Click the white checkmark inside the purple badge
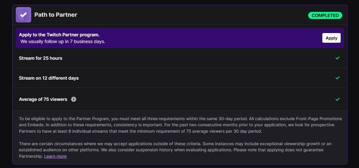Viewport: 359px width, 168px height. pyautogui.click(x=23, y=15)
